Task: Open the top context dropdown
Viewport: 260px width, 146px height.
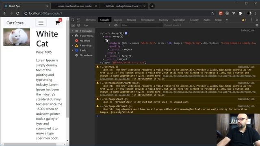Action: (97, 25)
